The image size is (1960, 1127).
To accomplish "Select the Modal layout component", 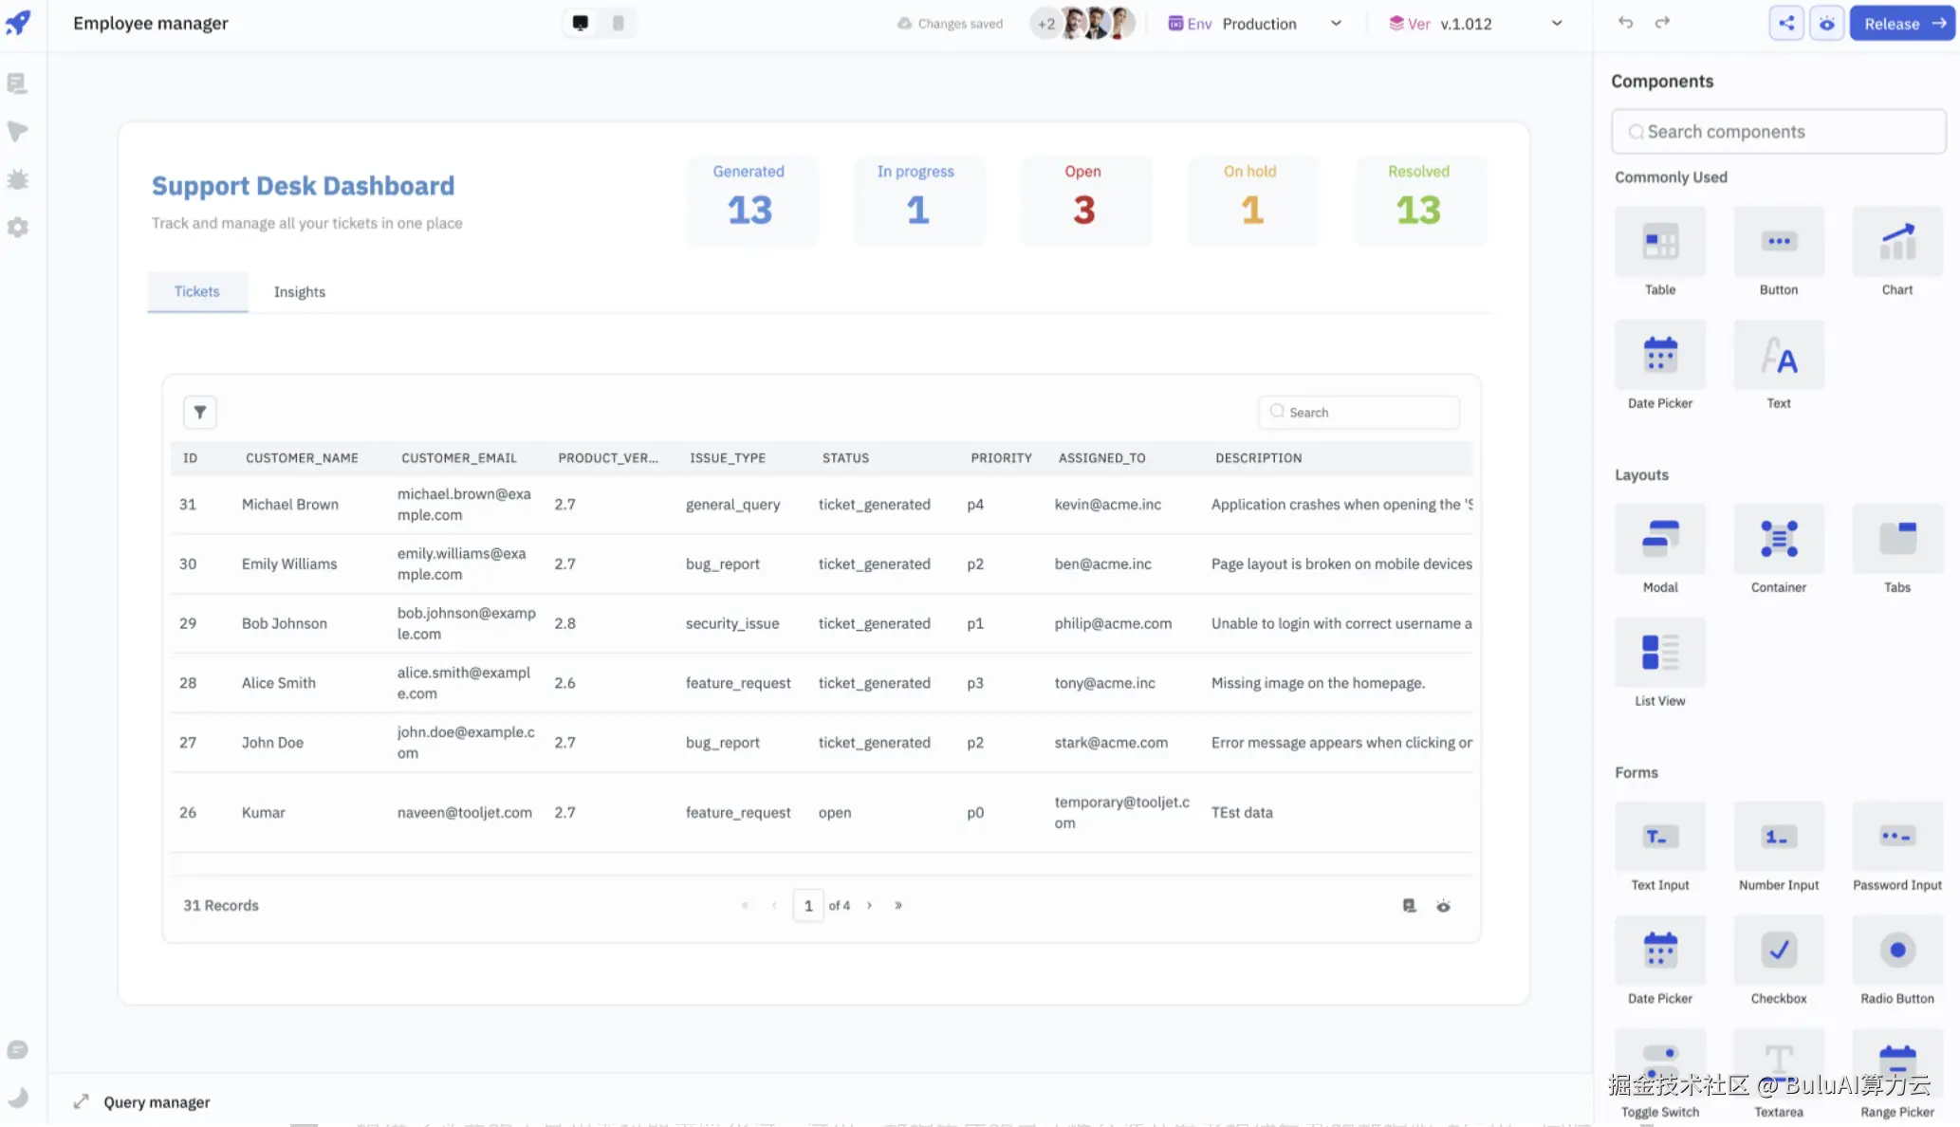I will tap(1659, 539).
